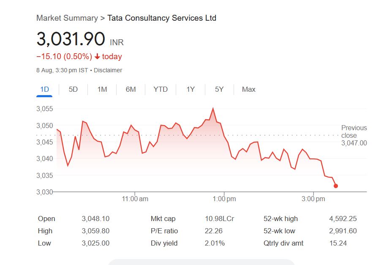This screenshot has height=265, width=392.
Task: Show the Max time range chart
Action: click(x=248, y=89)
